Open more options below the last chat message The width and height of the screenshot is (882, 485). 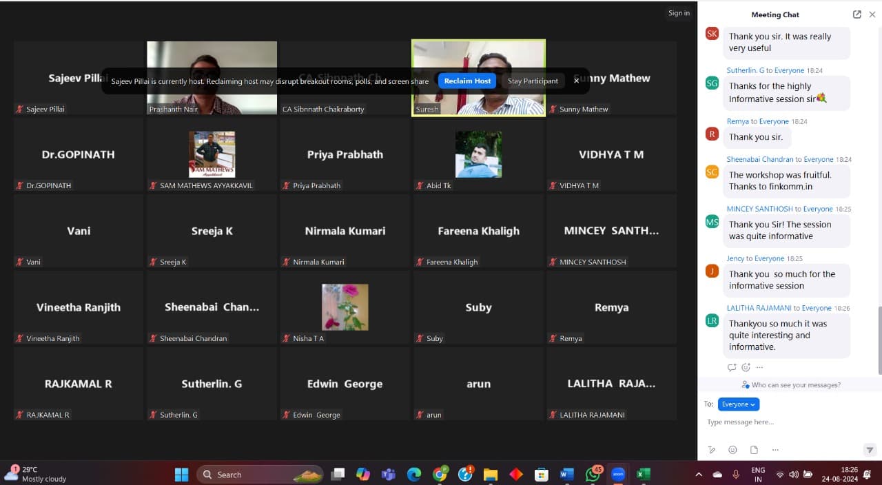click(759, 367)
